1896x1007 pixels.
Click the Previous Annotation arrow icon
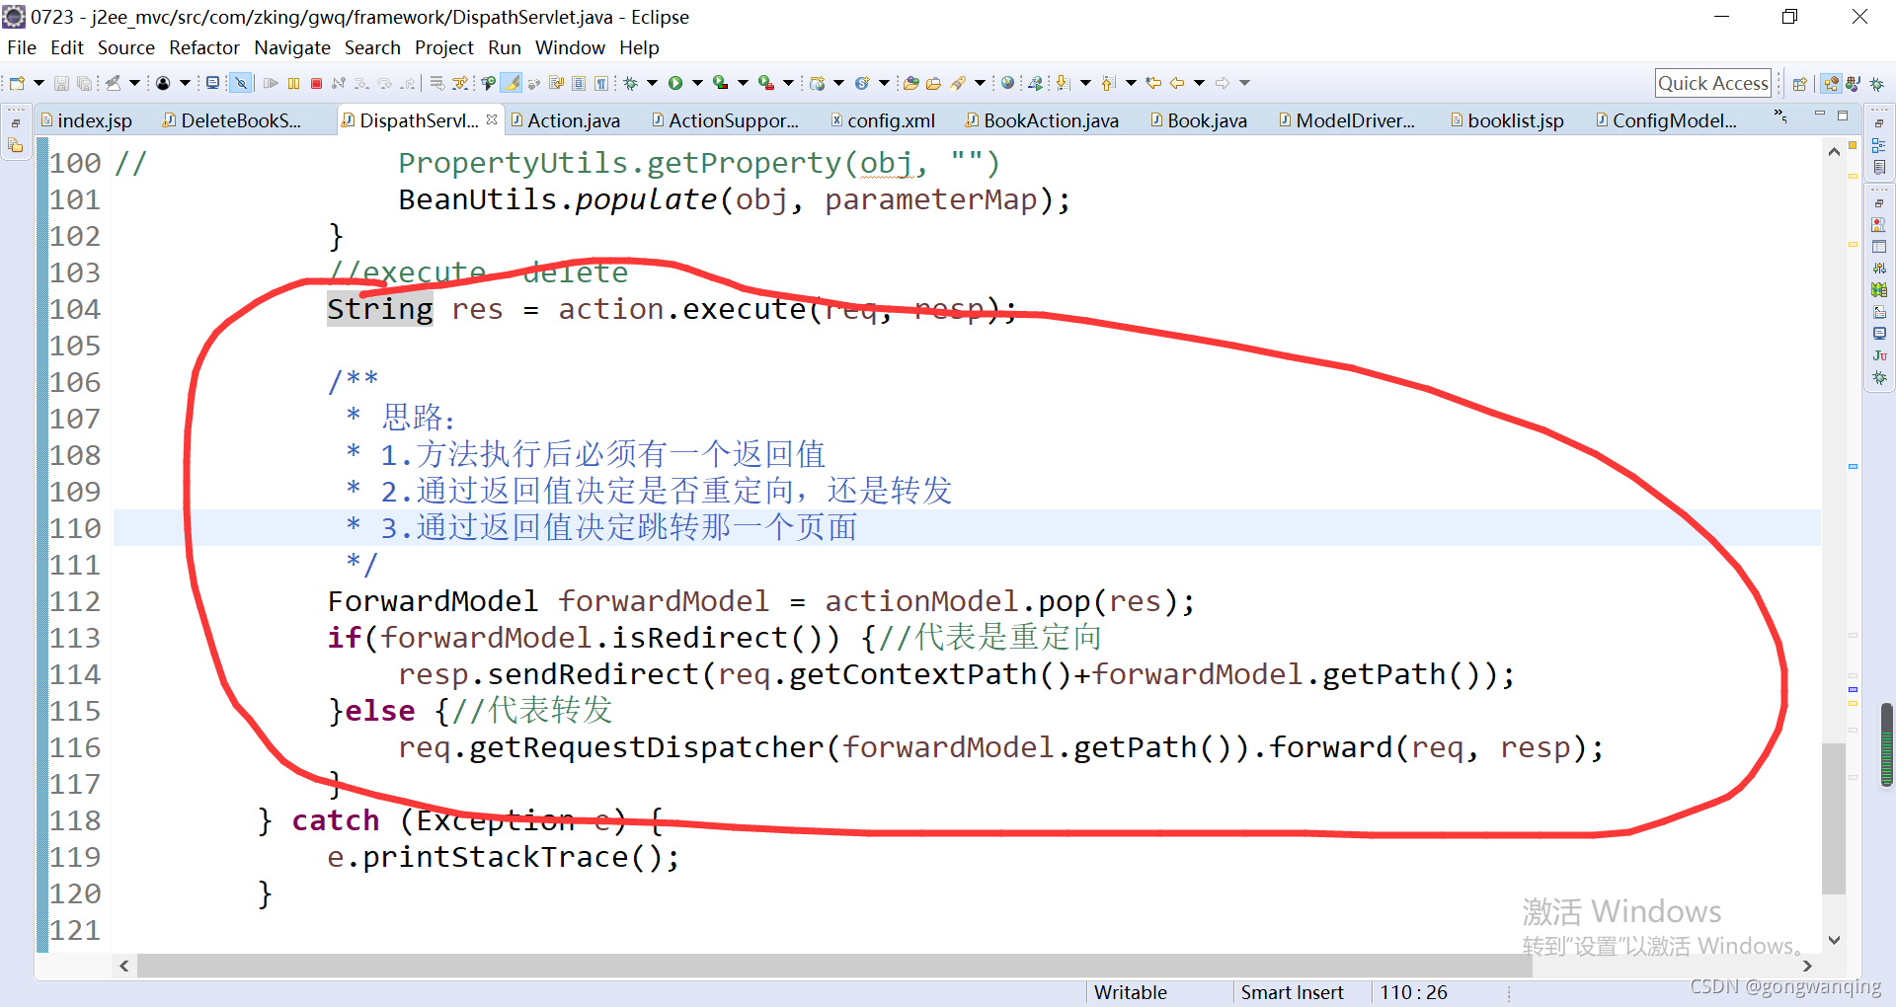point(1108,83)
